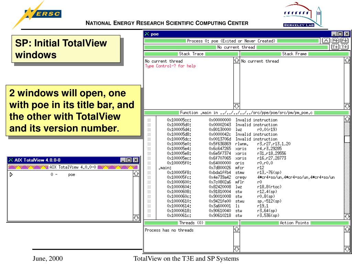Toggle breakpoint gutter at address 0x100005f8
This screenshot has height=264, width=352.
(149, 173)
